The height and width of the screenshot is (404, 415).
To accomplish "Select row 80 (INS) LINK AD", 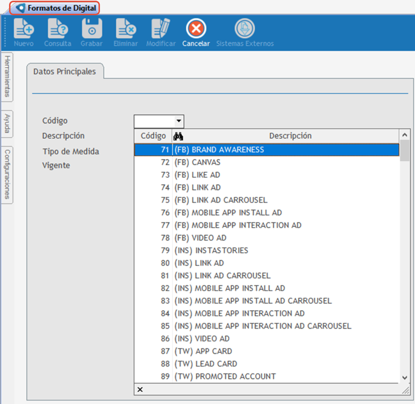I will click(x=267, y=263).
